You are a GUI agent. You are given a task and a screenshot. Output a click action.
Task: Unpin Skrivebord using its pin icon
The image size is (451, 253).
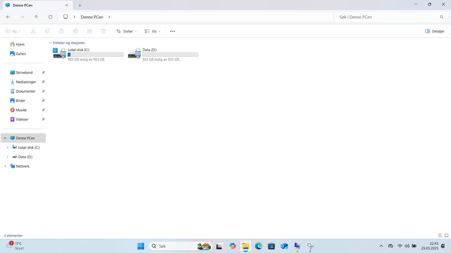point(43,73)
